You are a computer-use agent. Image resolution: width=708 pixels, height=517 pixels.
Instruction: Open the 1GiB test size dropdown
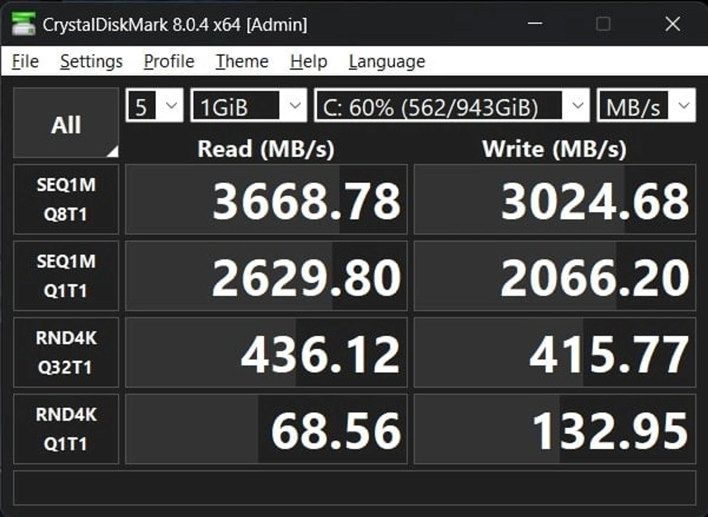click(249, 105)
